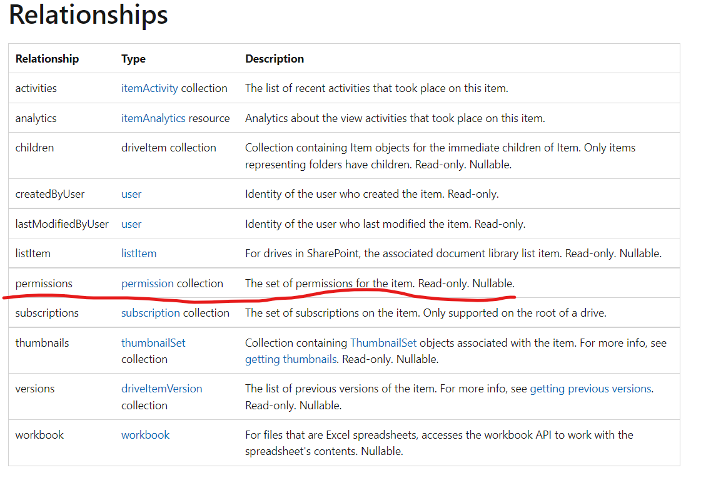The image size is (701, 480).
Task: Select the permissions row underlined in red
Action: click(44, 283)
